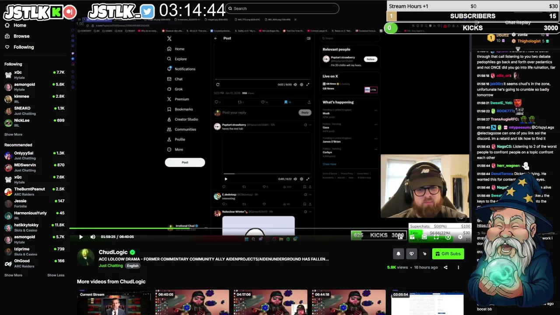
Task: Click the Gift Subs button
Action: pos(448,254)
